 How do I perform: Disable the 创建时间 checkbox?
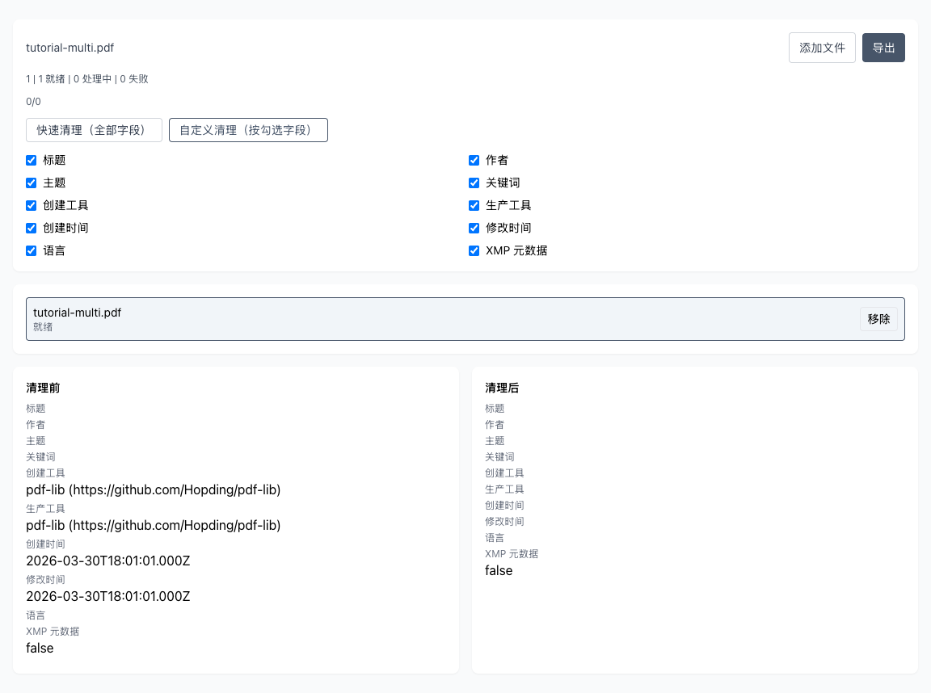click(x=31, y=228)
